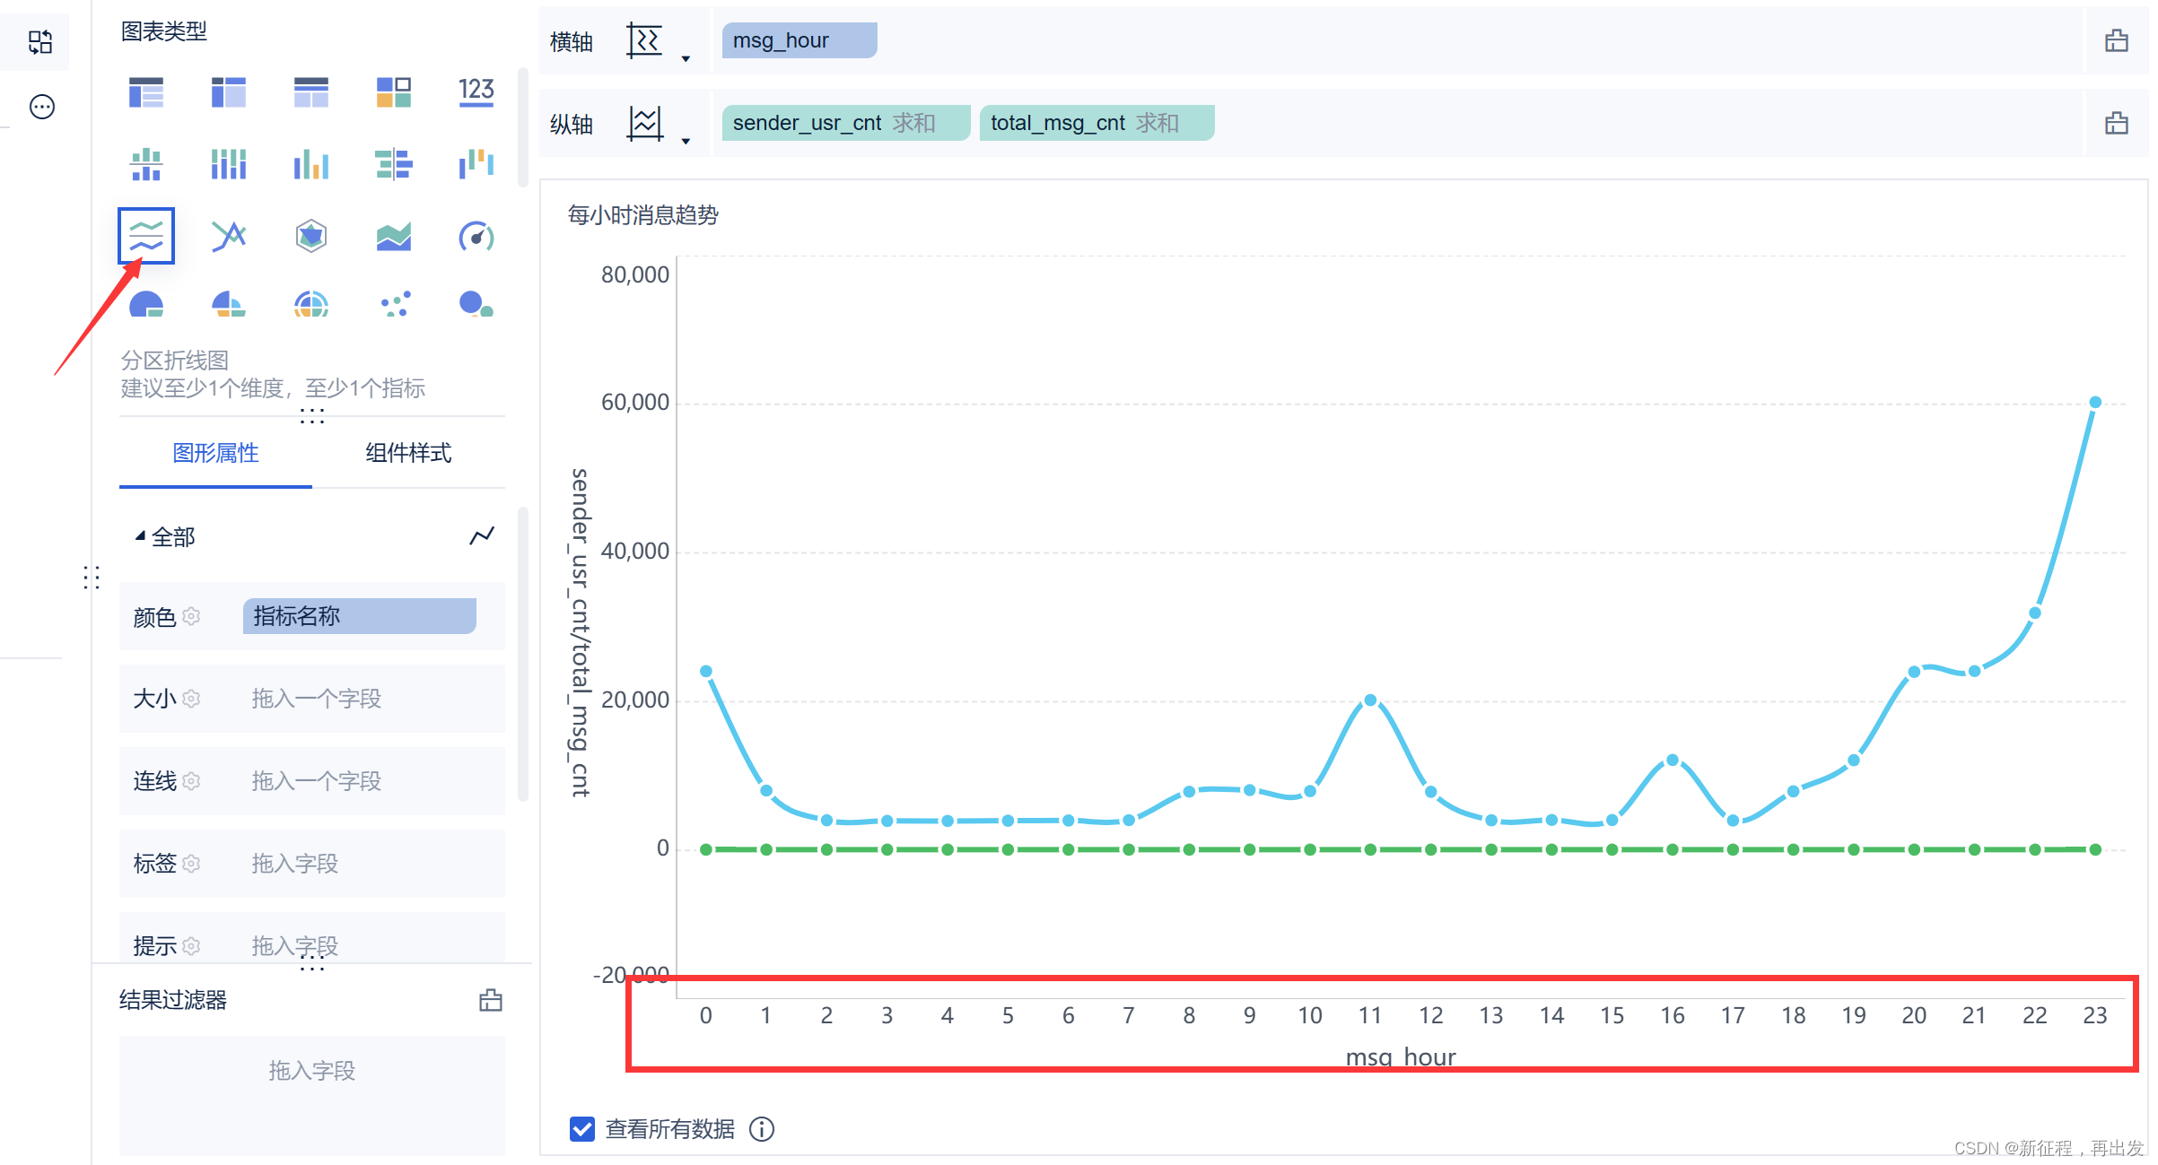Select the rose chart type
The width and height of the screenshot is (2158, 1165).
(229, 305)
